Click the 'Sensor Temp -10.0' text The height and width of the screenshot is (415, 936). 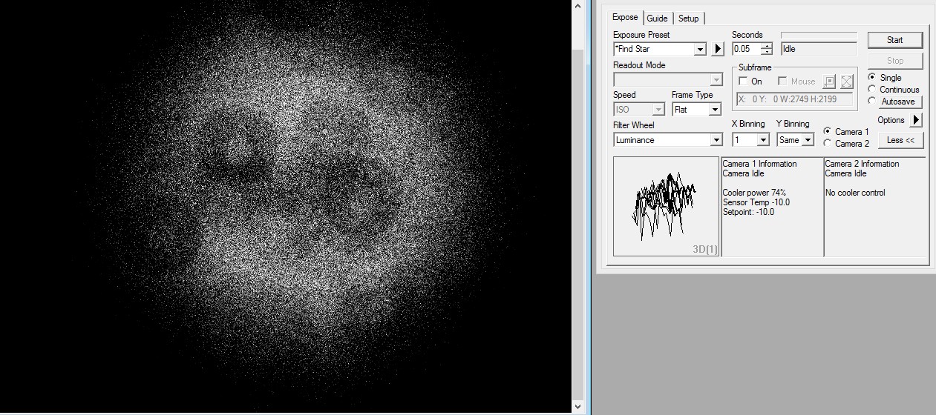pyautogui.click(x=756, y=202)
